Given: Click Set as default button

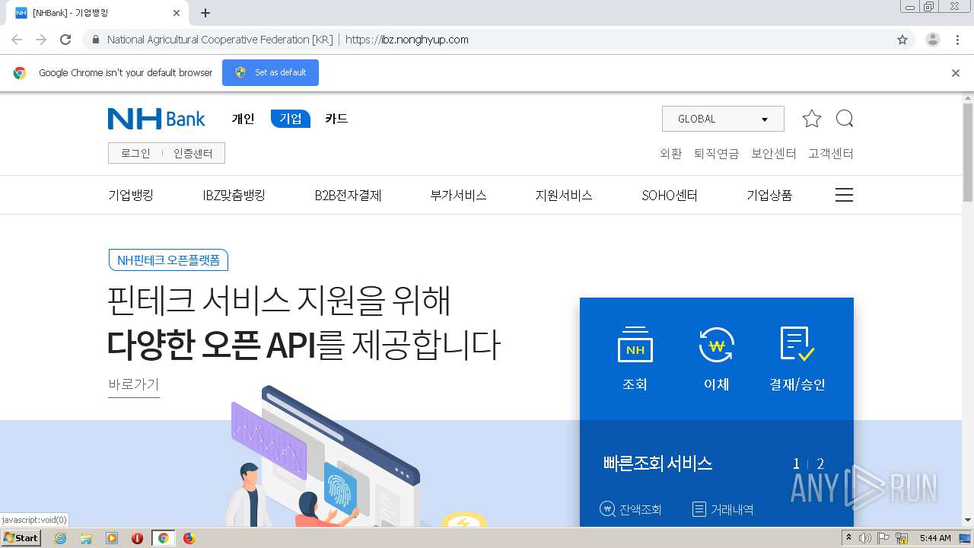Looking at the screenshot, I should pos(270,72).
